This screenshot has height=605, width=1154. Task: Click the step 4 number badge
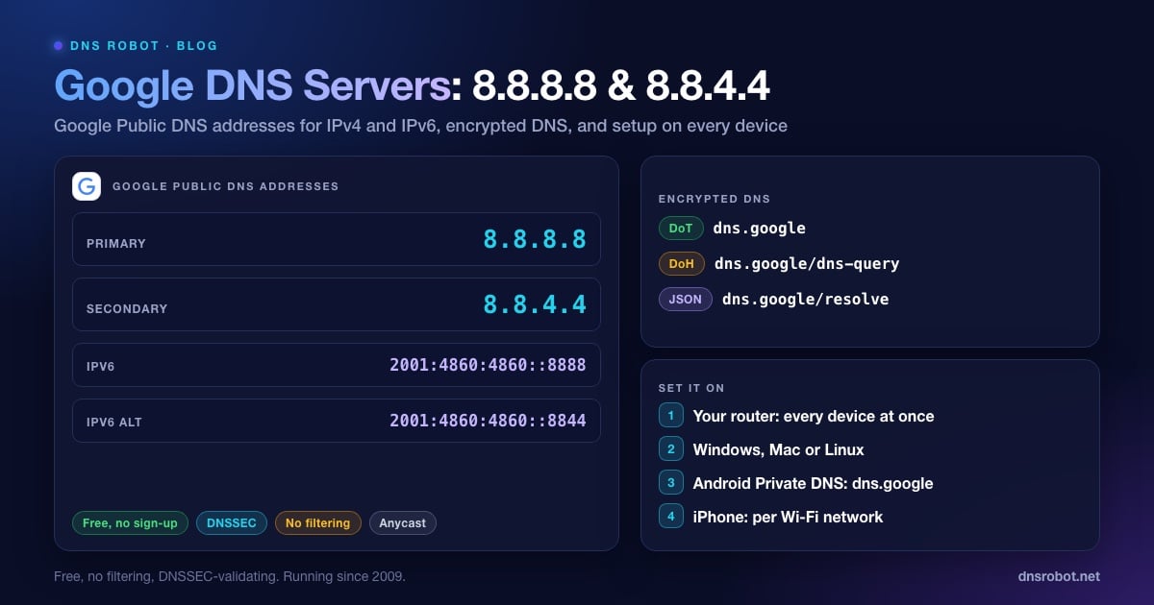coord(670,517)
